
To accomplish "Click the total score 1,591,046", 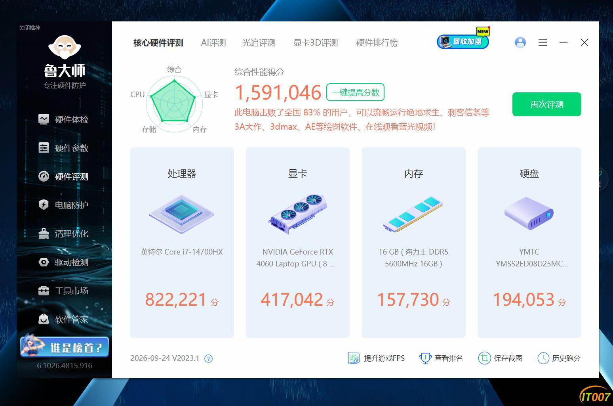I will [278, 92].
